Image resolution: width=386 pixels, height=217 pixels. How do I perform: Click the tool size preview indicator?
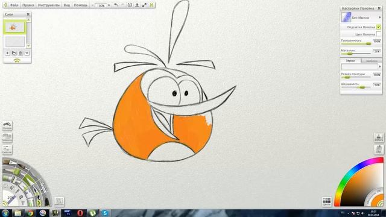[10, 198]
